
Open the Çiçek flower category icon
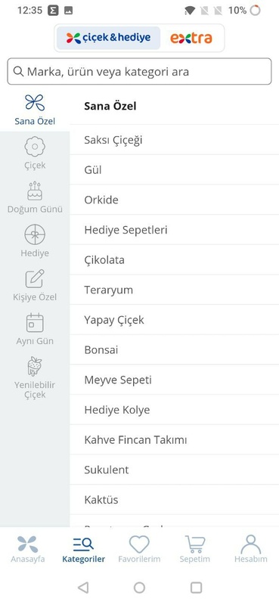[x=35, y=147]
